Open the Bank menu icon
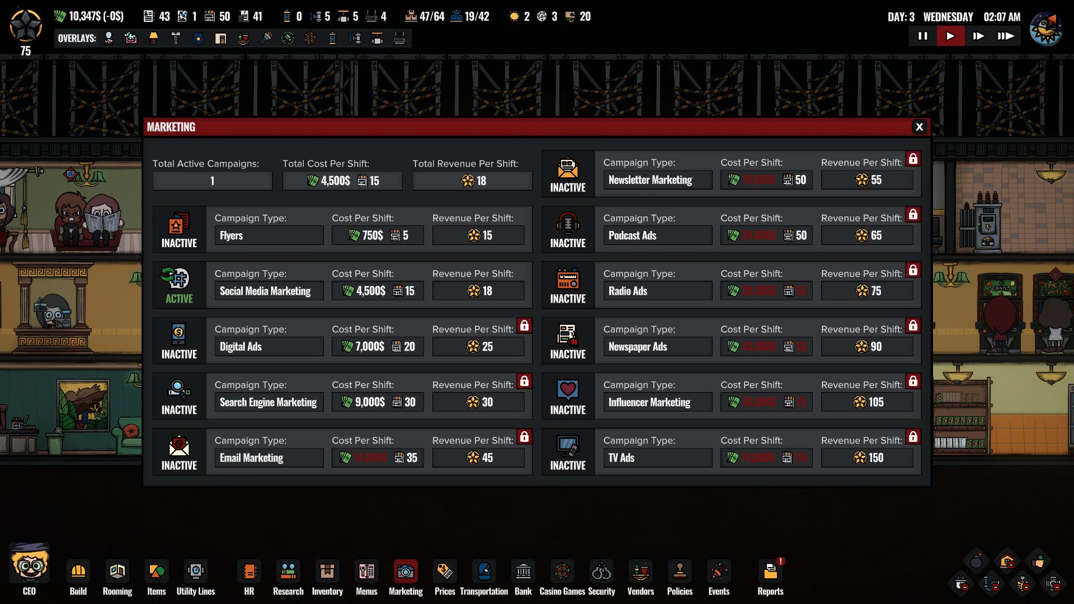 [x=523, y=572]
